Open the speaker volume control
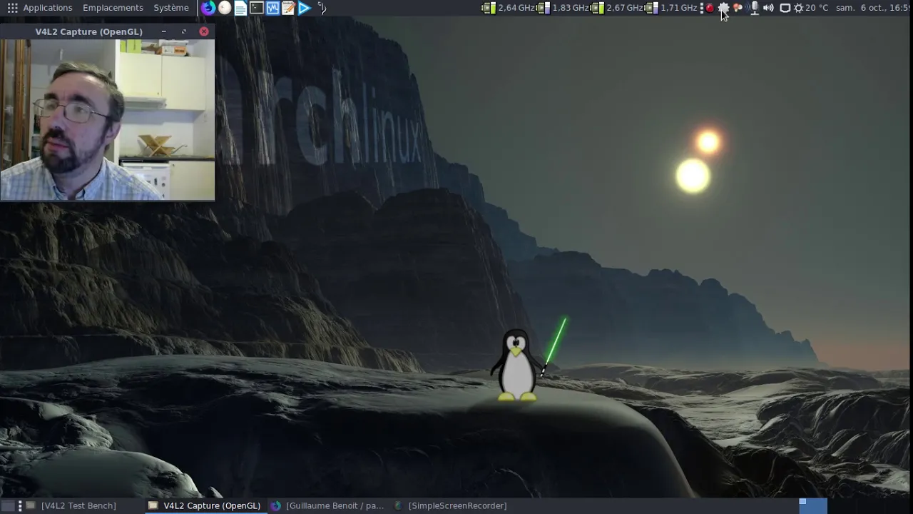This screenshot has width=913, height=514. tap(768, 8)
